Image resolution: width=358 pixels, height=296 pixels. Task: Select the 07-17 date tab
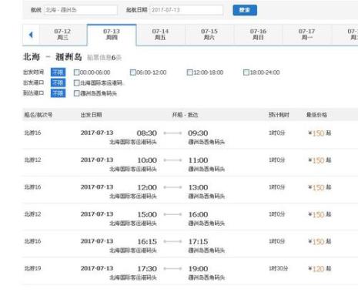307,35
